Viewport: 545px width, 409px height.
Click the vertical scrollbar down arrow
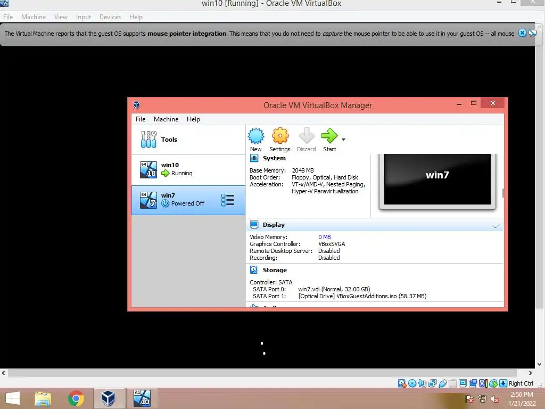pyautogui.click(x=540, y=364)
